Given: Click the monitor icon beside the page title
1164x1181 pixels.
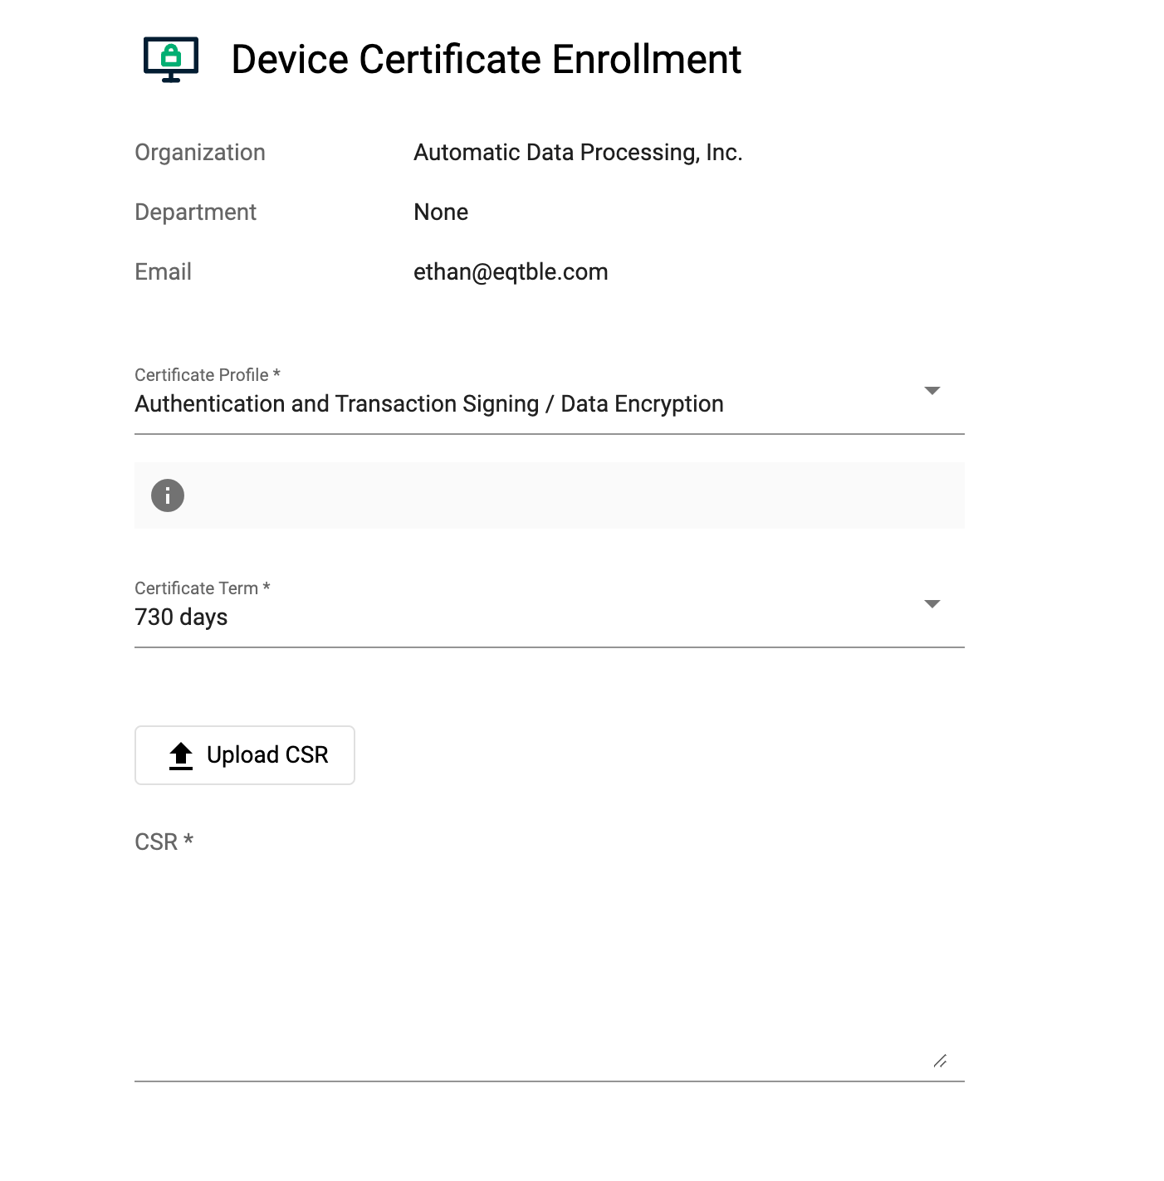Looking at the screenshot, I should click(170, 60).
